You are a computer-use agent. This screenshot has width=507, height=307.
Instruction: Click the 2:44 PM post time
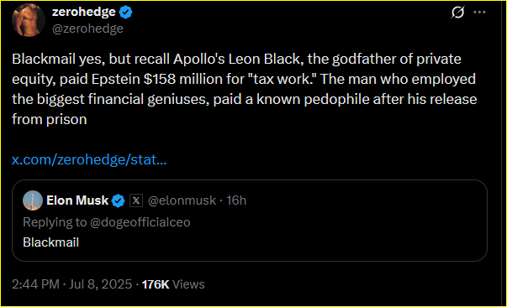[x=35, y=284]
